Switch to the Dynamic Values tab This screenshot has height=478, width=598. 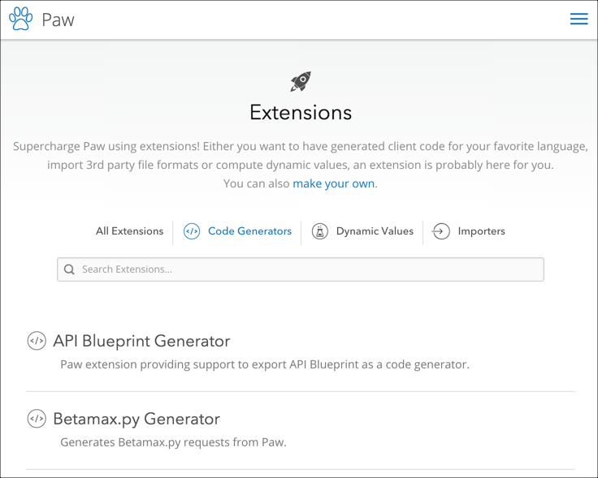(x=375, y=231)
